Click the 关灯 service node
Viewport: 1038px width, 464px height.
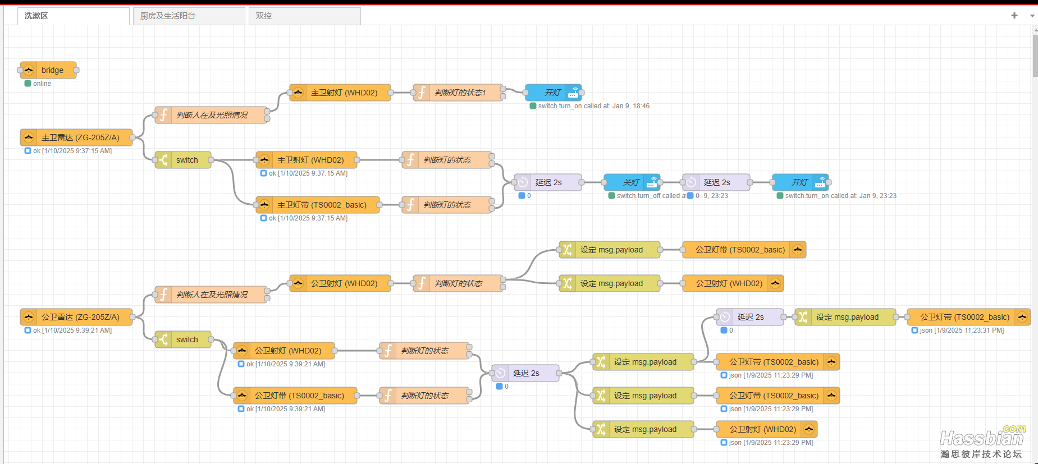pyautogui.click(x=632, y=182)
